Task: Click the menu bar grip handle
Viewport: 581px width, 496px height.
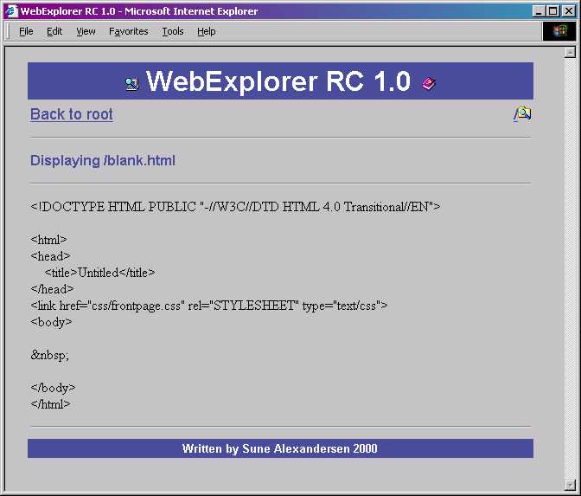Action: tap(10, 31)
